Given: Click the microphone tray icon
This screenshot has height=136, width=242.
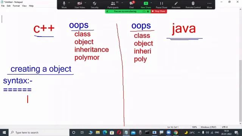Looking at the screenshot, I should coord(203,133).
